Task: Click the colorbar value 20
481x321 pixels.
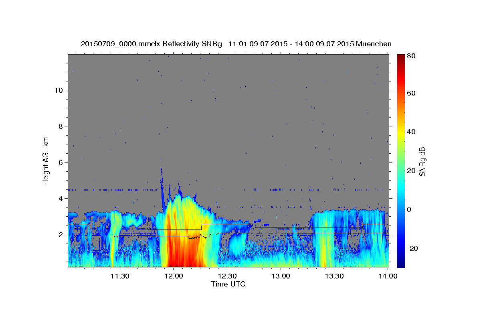Action: coord(411,171)
